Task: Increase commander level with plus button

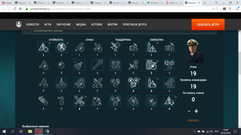Action: 196,111
